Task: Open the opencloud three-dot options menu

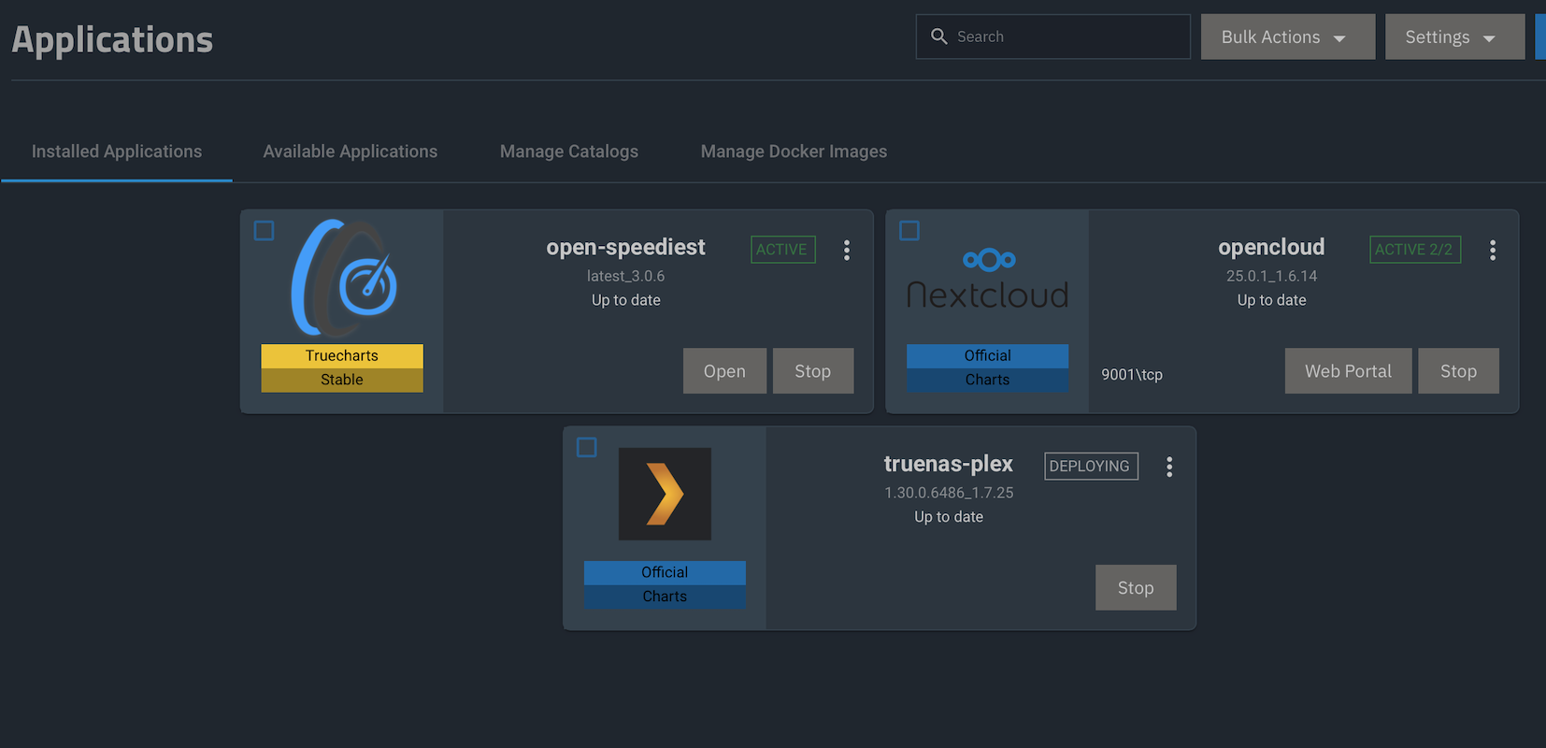Action: [1493, 250]
